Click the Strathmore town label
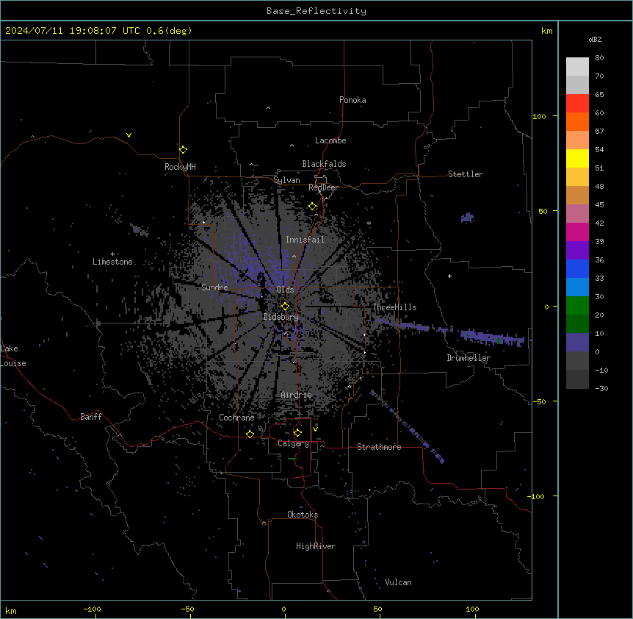The width and height of the screenshot is (633, 619). (x=379, y=447)
